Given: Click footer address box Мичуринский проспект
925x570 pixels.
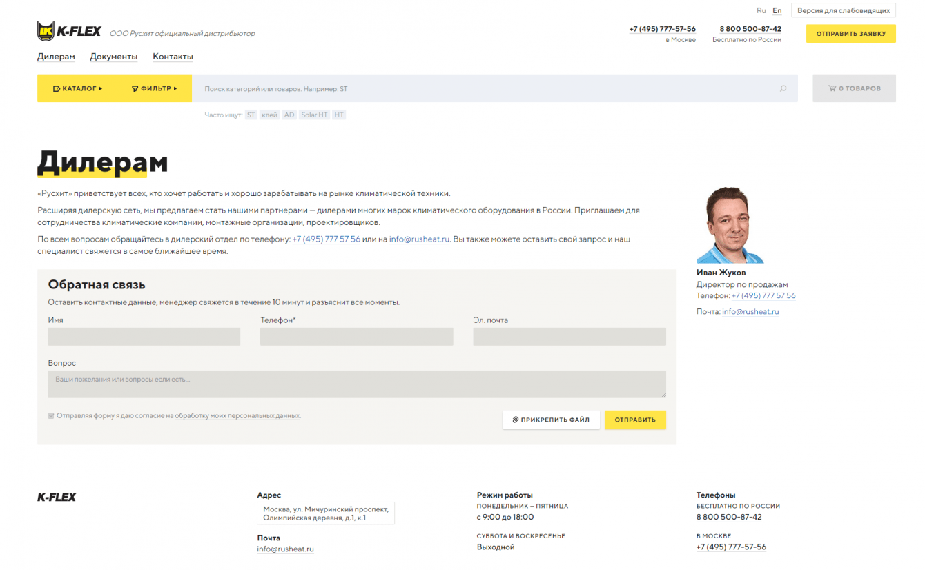Looking at the screenshot, I should [326, 513].
